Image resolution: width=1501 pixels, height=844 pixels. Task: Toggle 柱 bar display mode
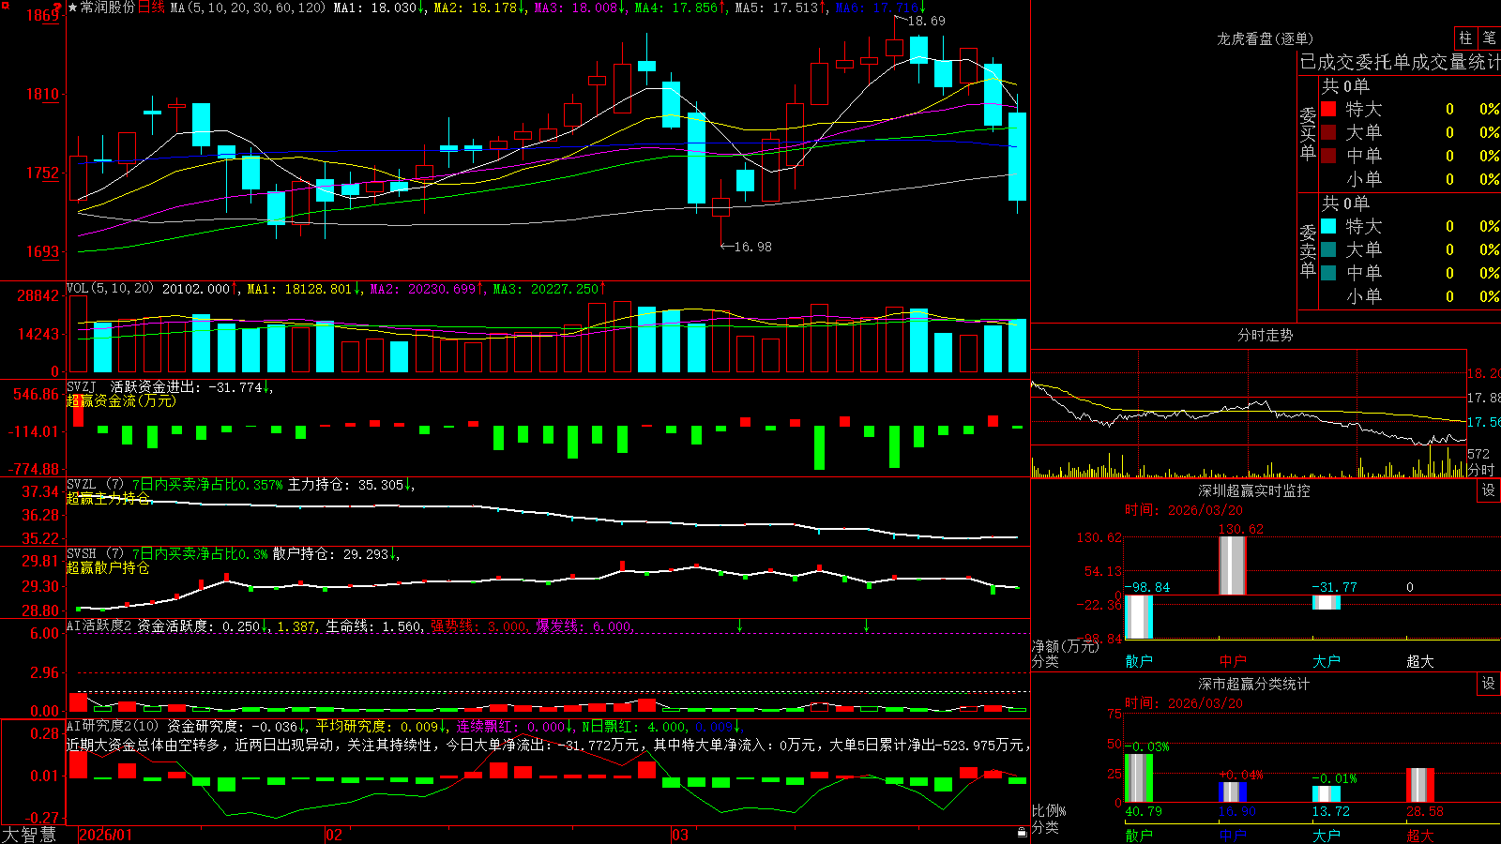(1465, 38)
